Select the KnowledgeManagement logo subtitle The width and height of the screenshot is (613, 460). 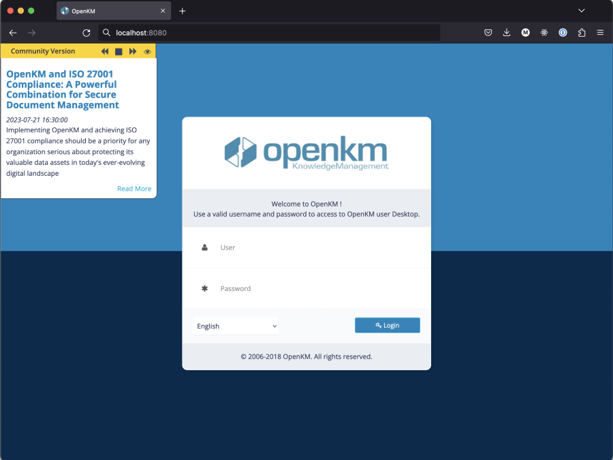(x=341, y=166)
